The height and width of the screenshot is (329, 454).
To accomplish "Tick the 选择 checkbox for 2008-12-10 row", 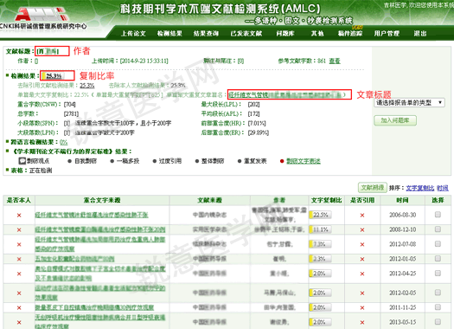I will pos(438,229).
